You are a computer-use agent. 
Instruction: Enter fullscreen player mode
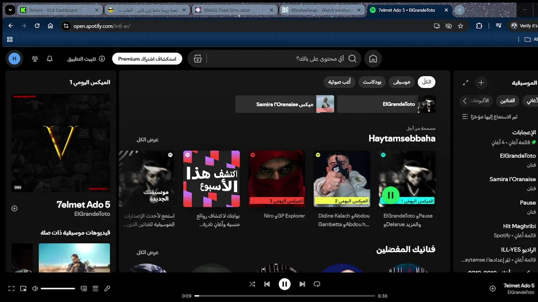11,289
